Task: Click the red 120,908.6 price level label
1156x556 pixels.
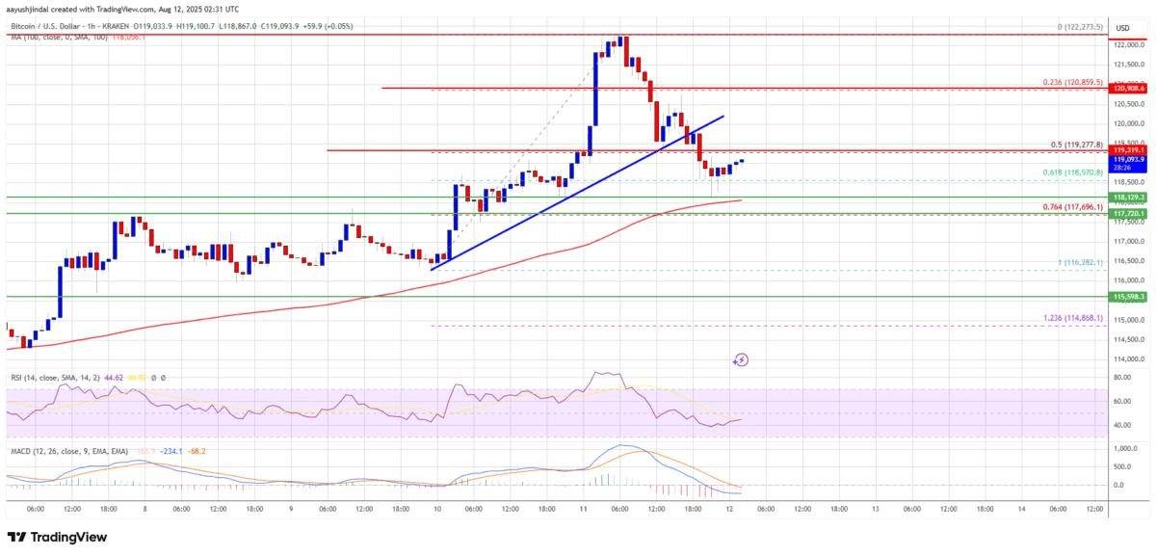Action: click(1128, 89)
